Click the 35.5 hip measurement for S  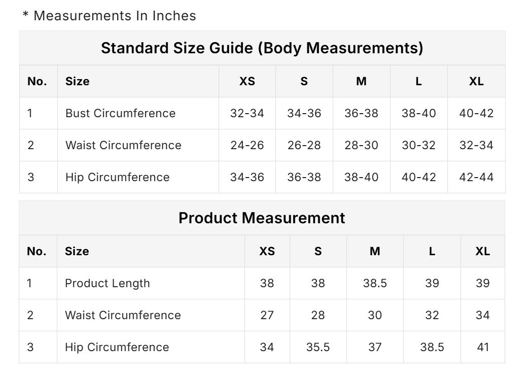tap(318, 347)
